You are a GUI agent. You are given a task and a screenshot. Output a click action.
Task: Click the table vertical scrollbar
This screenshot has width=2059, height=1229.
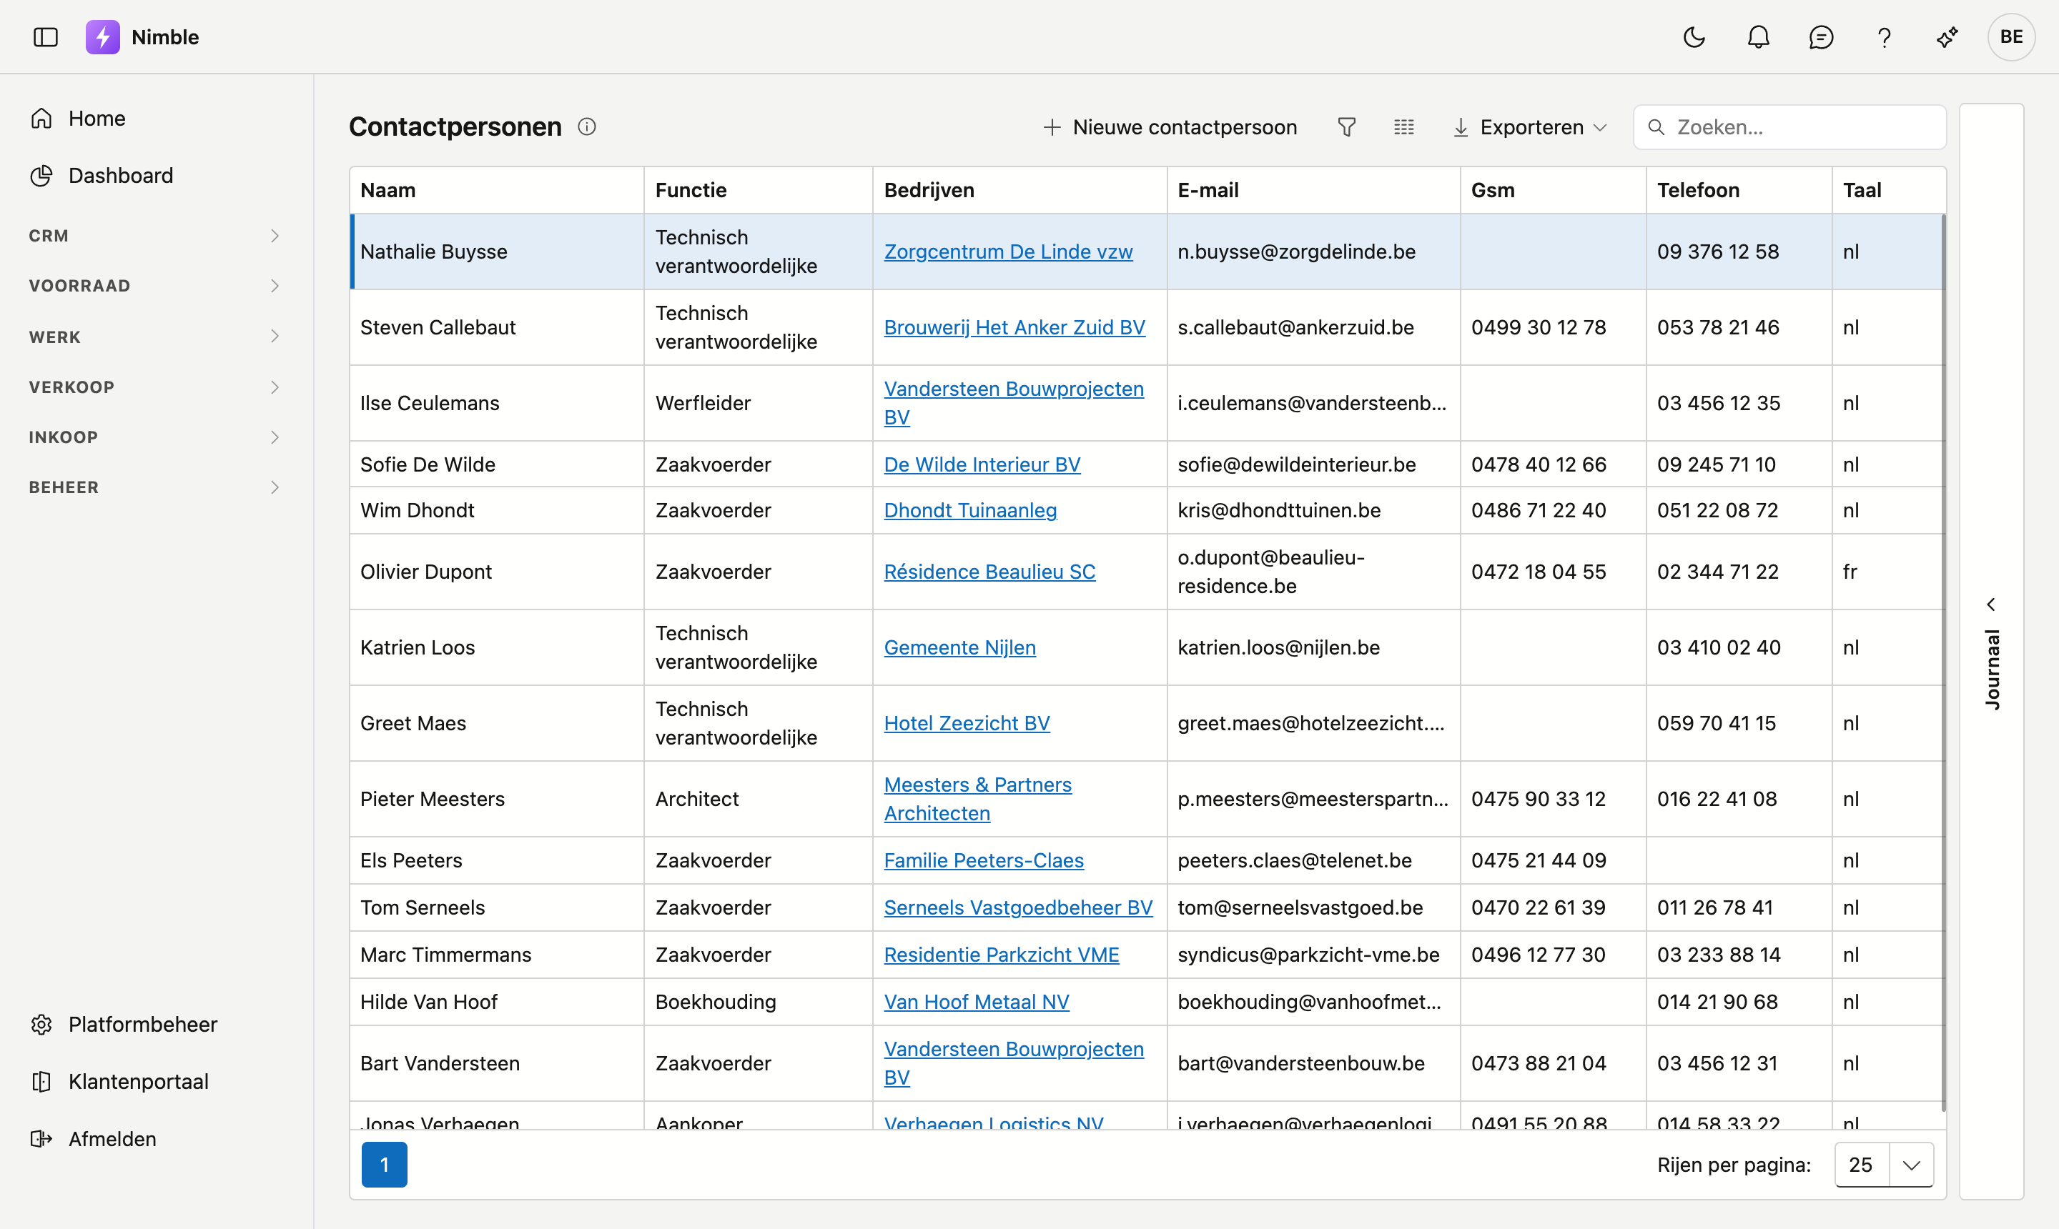(1943, 662)
